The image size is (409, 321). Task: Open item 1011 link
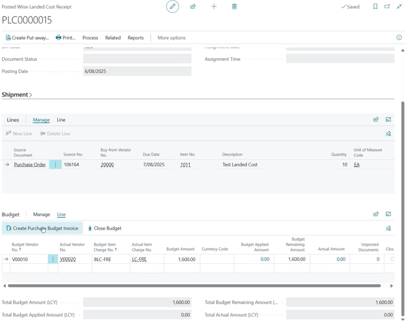(x=185, y=165)
